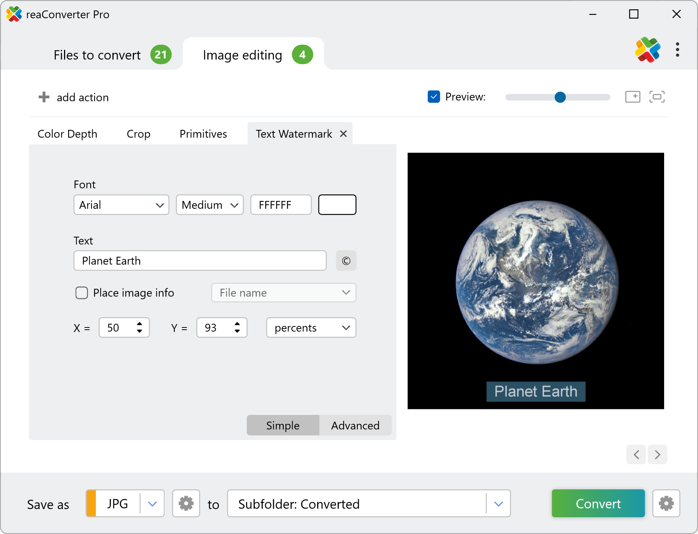Click the white font color swatch
This screenshot has height=534, width=698.
(x=337, y=205)
